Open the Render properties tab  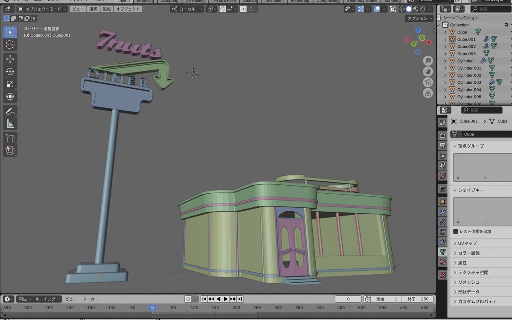442,135
